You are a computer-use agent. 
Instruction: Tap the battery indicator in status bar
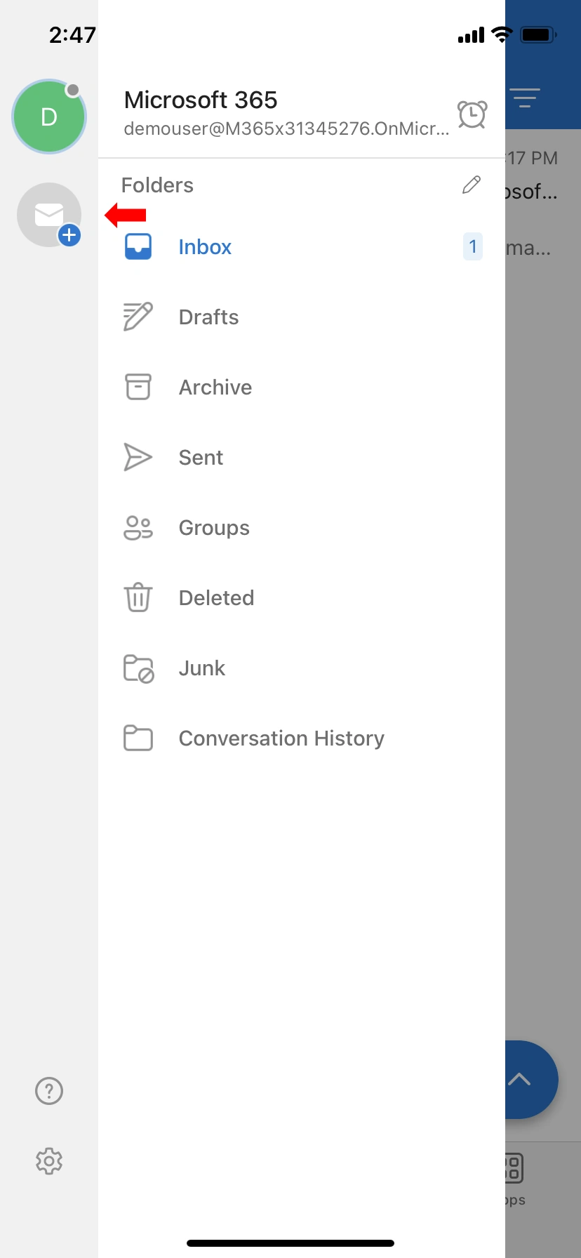pyautogui.click(x=539, y=34)
